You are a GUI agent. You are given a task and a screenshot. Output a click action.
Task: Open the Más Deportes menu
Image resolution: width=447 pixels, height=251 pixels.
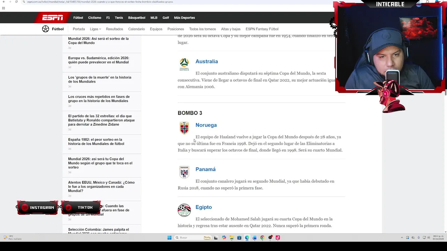click(184, 18)
